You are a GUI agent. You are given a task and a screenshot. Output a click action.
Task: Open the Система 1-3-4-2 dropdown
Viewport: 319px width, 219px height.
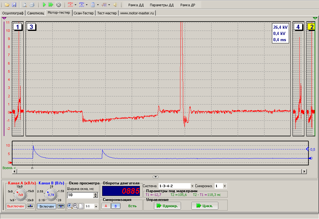tap(192, 186)
